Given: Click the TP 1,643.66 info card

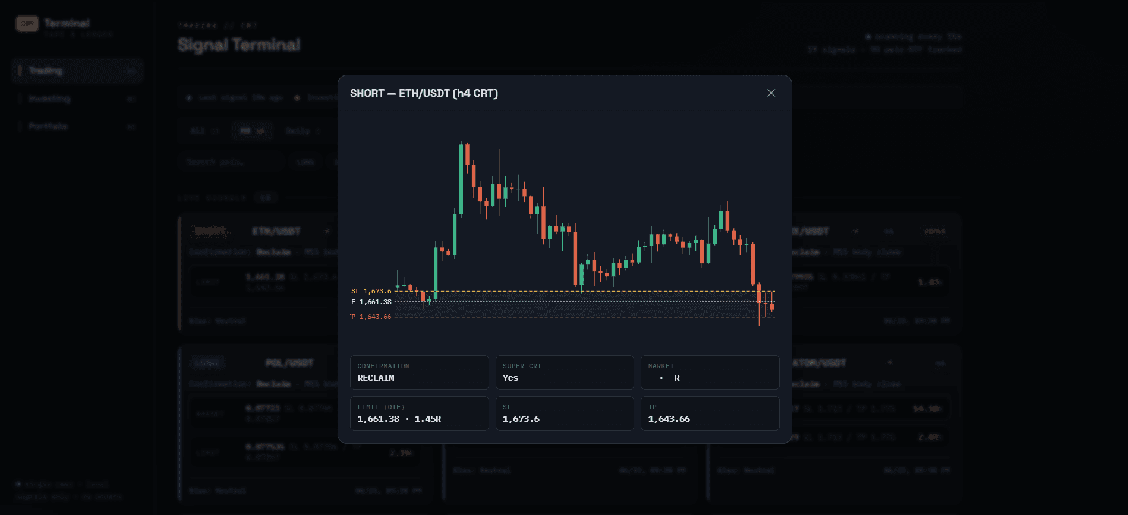Looking at the screenshot, I should [x=710, y=413].
